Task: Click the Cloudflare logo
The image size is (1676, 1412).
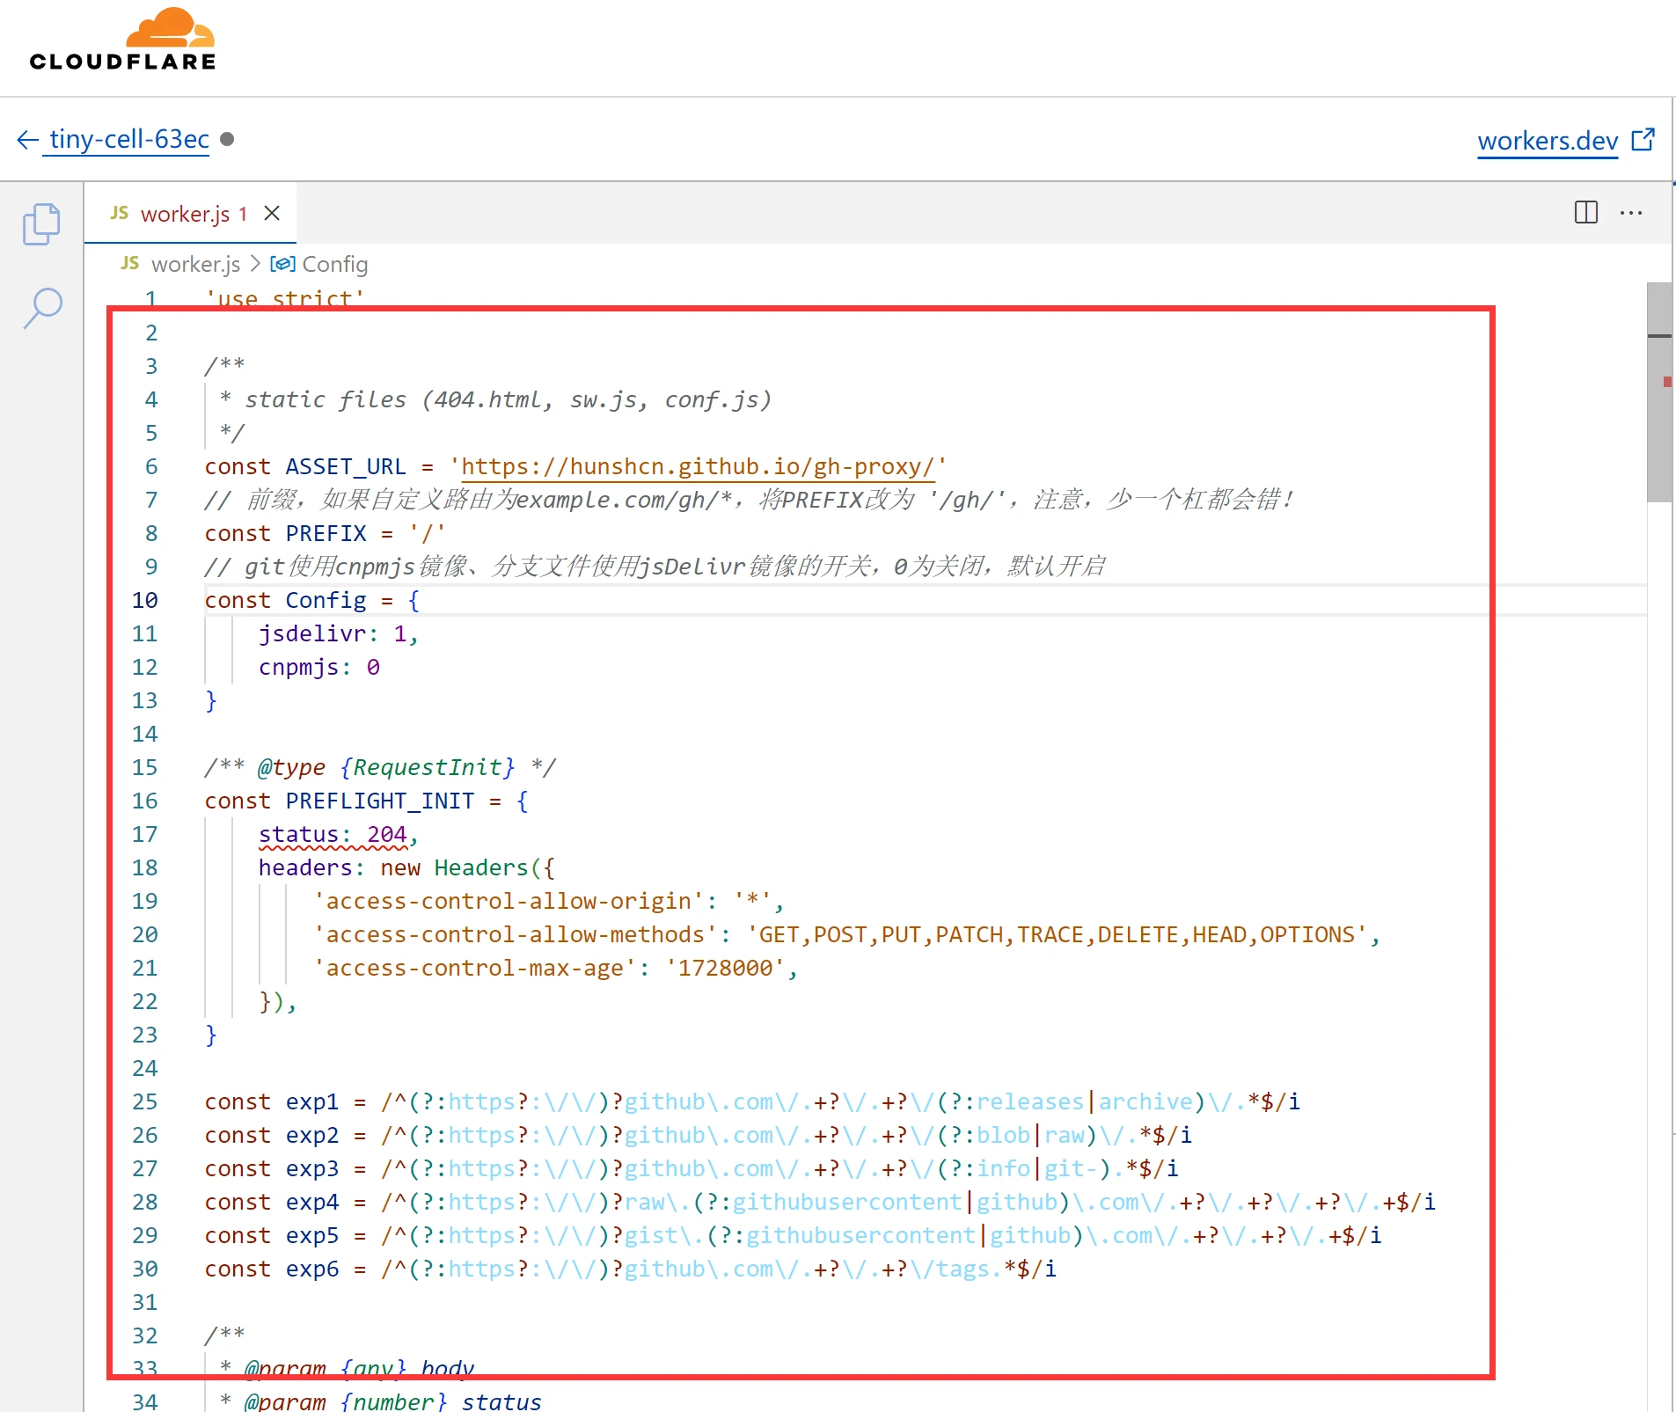Action: (x=122, y=40)
